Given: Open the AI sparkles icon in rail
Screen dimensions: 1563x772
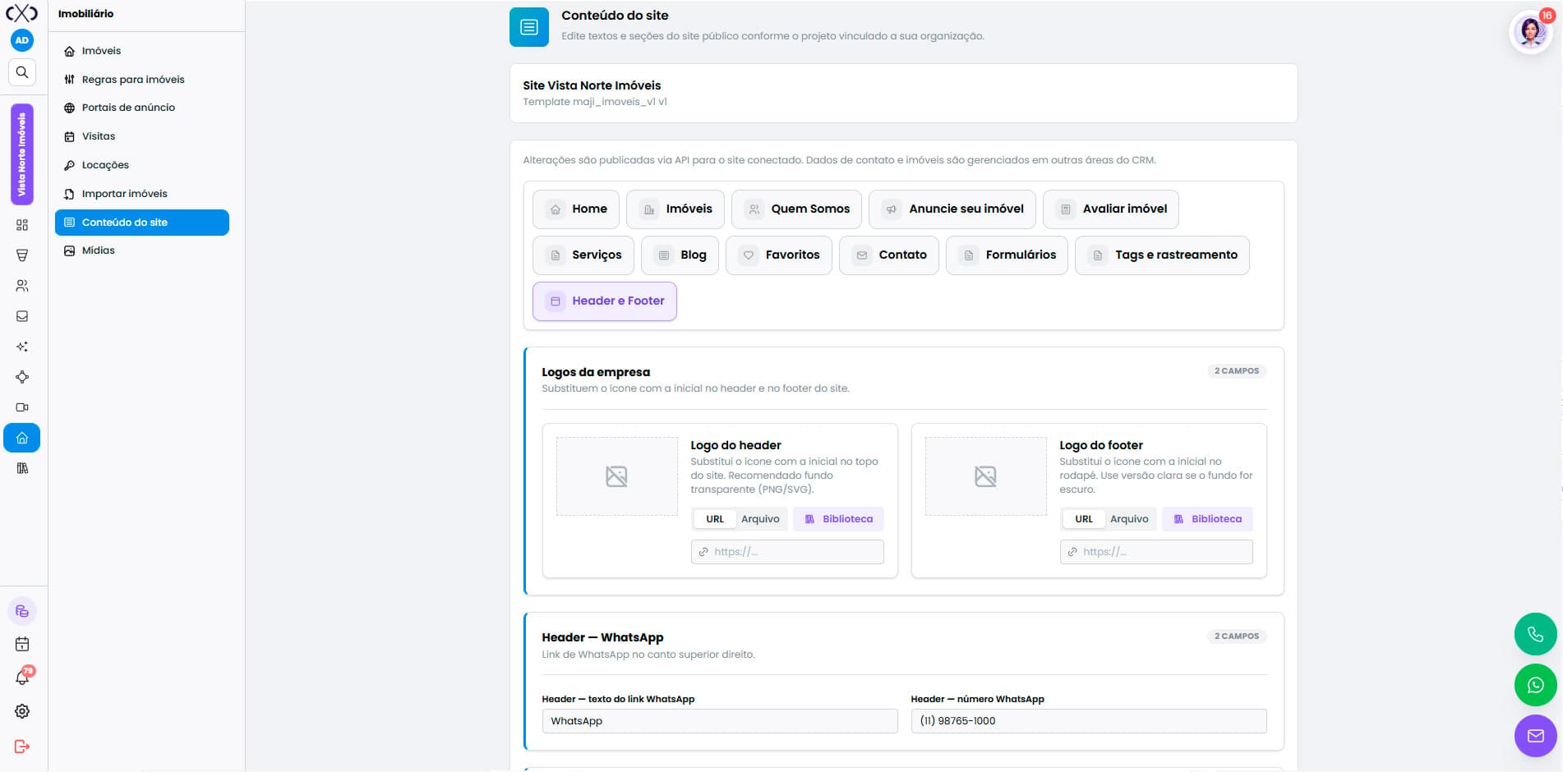Looking at the screenshot, I should coord(22,347).
